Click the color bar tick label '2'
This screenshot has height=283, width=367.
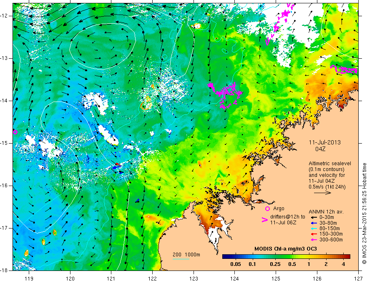click(x=326, y=264)
